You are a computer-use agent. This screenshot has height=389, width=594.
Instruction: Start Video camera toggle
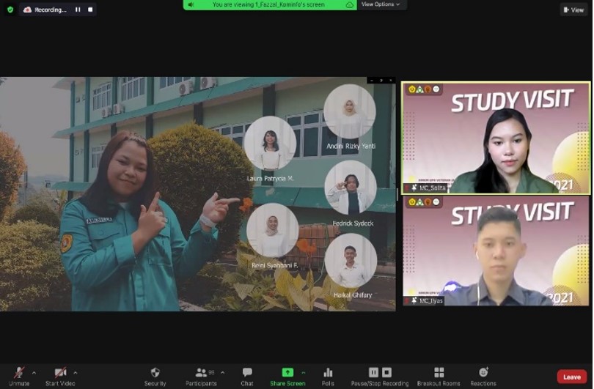[60, 377]
